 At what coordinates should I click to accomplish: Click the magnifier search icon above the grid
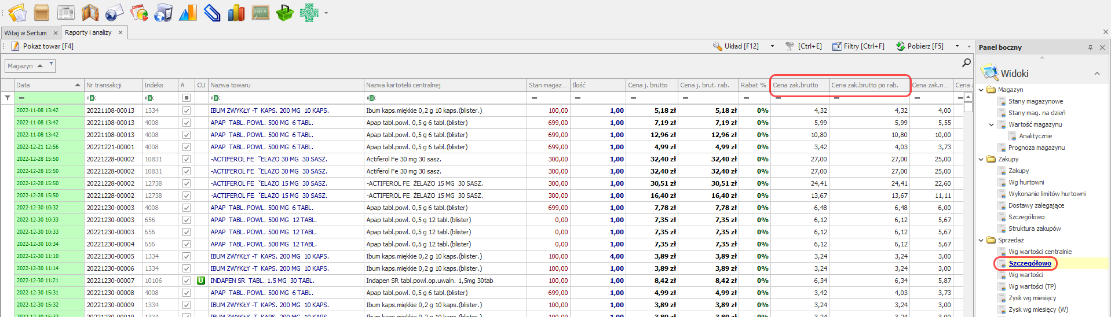tap(966, 62)
